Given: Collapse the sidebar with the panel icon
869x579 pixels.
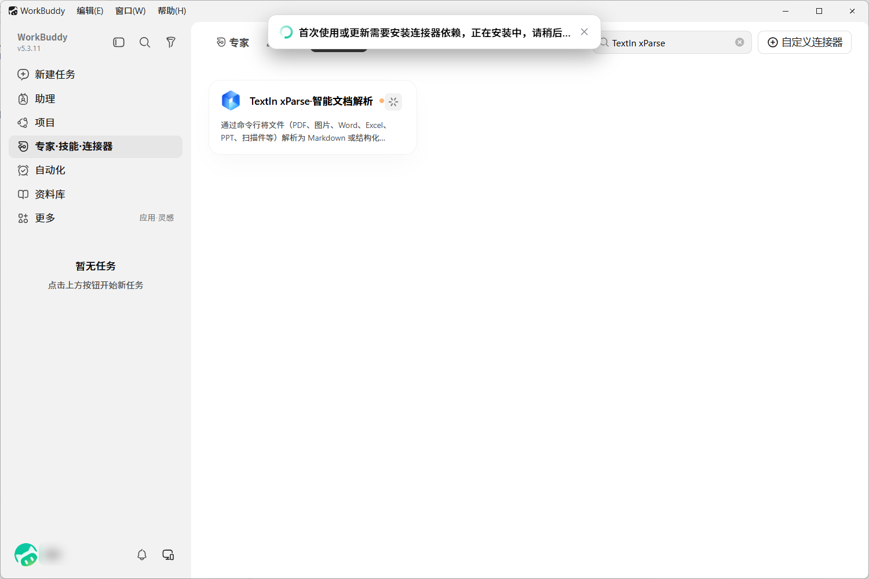Looking at the screenshot, I should [x=119, y=42].
